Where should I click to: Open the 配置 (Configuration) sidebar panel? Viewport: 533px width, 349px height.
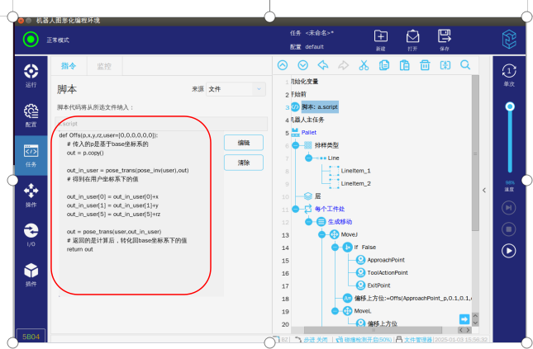[x=31, y=116]
